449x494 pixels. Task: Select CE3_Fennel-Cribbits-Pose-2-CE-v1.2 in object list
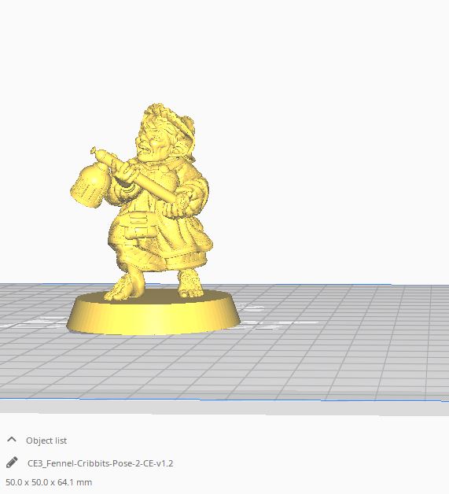point(100,463)
